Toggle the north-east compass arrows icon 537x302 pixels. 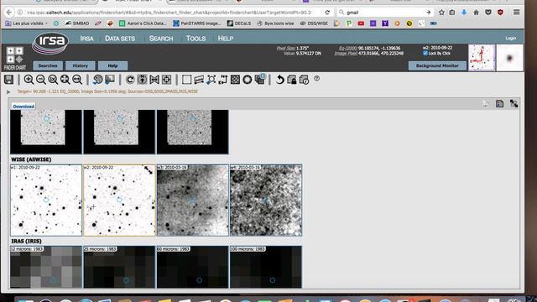pyautogui.click(x=223, y=80)
